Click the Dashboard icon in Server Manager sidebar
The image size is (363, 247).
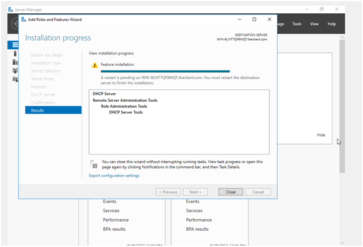(15, 45)
